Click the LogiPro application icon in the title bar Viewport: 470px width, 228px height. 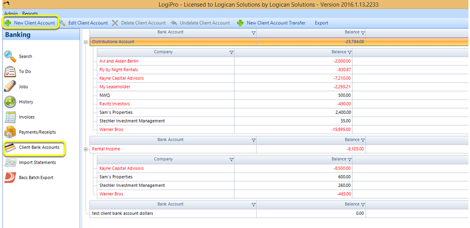point(5,4)
